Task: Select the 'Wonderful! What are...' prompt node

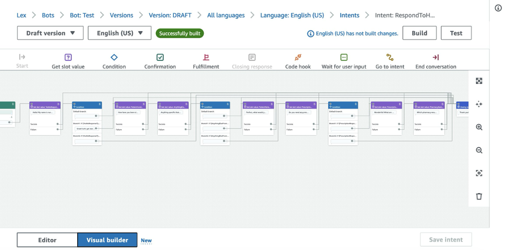Action: pos(385,113)
